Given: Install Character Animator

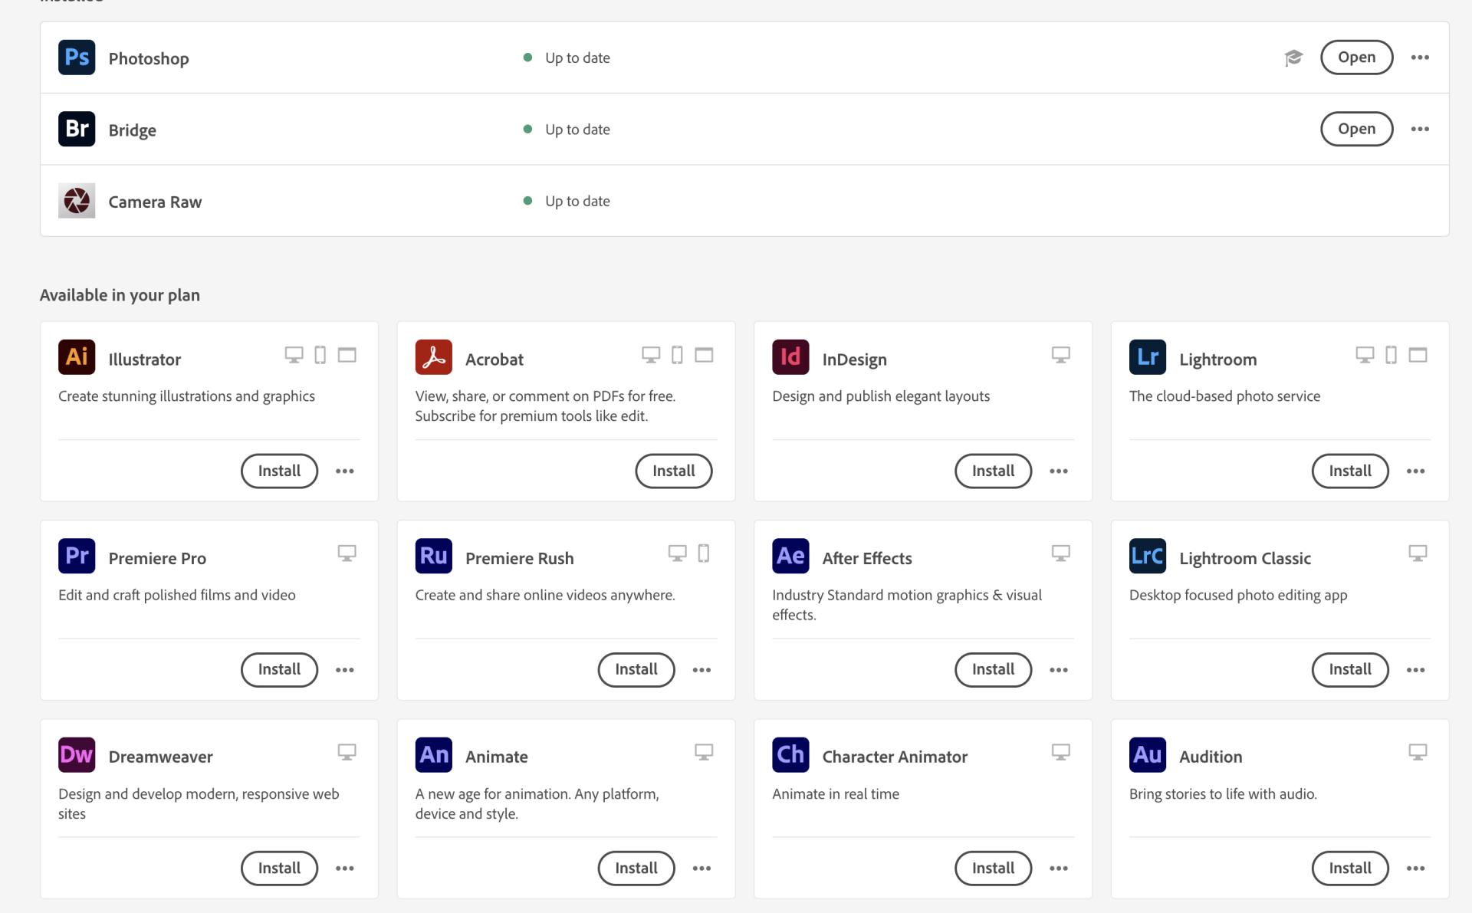Looking at the screenshot, I should 993,869.
